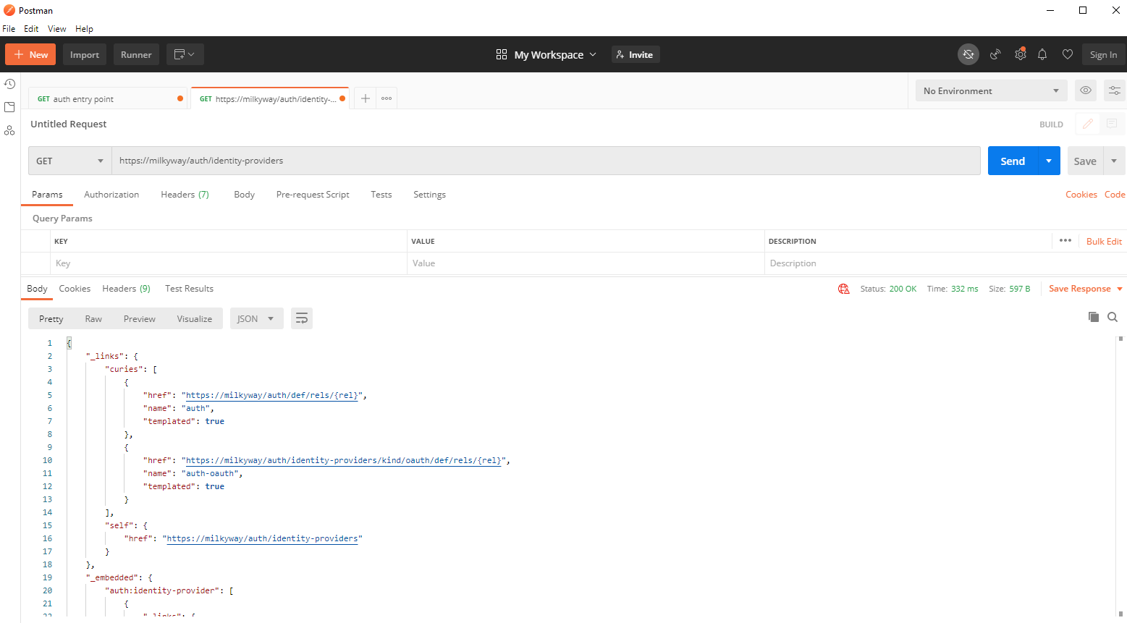Open the workspace grid icon

(502, 54)
